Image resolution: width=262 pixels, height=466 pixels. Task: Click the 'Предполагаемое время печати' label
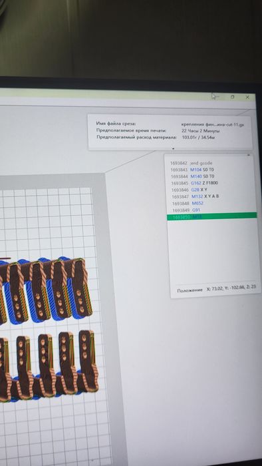pos(131,130)
